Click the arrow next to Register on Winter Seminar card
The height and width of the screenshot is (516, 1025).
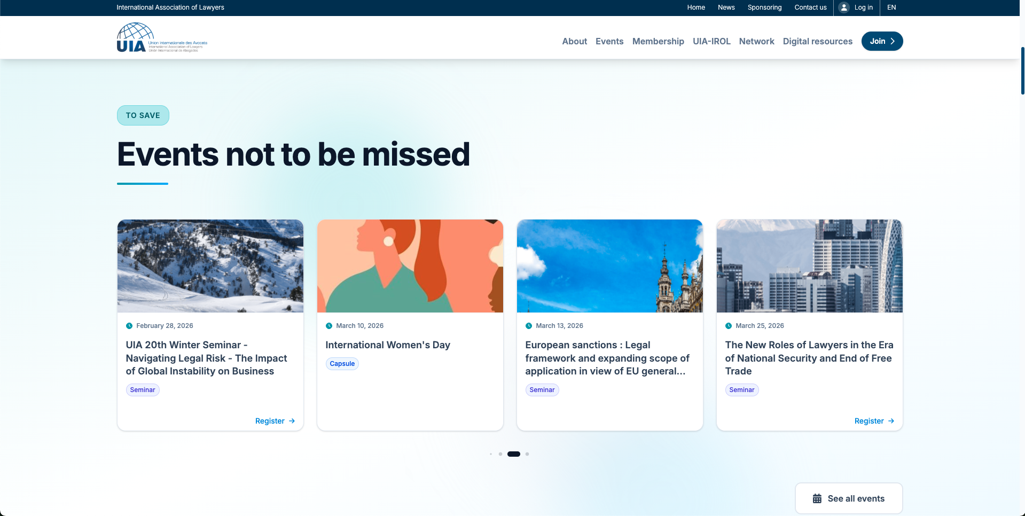click(x=292, y=421)
